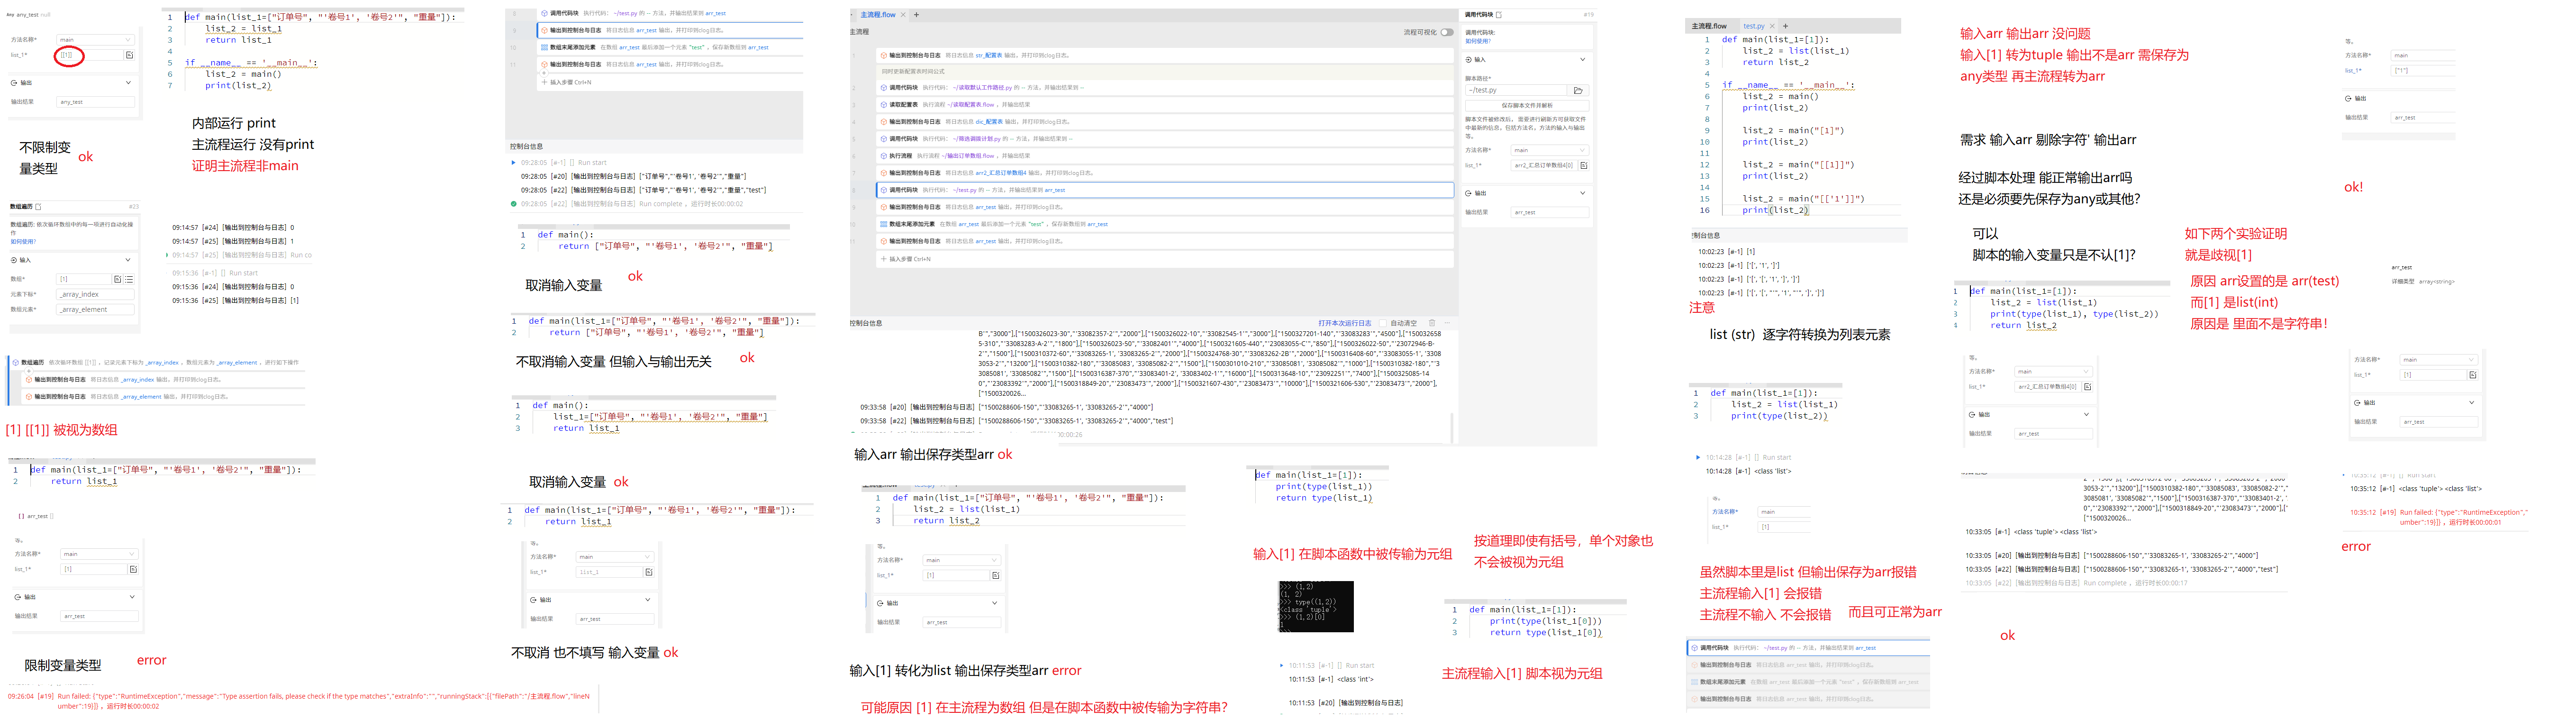Image resolution: width=2576 pixels, height=728 pixels.
Task: Expand the 09:28:05 Run start log entry triangle
Action: pyautogui.click(x=513, y=163)
